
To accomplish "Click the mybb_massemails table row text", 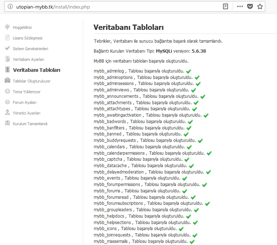I will 141,241.
